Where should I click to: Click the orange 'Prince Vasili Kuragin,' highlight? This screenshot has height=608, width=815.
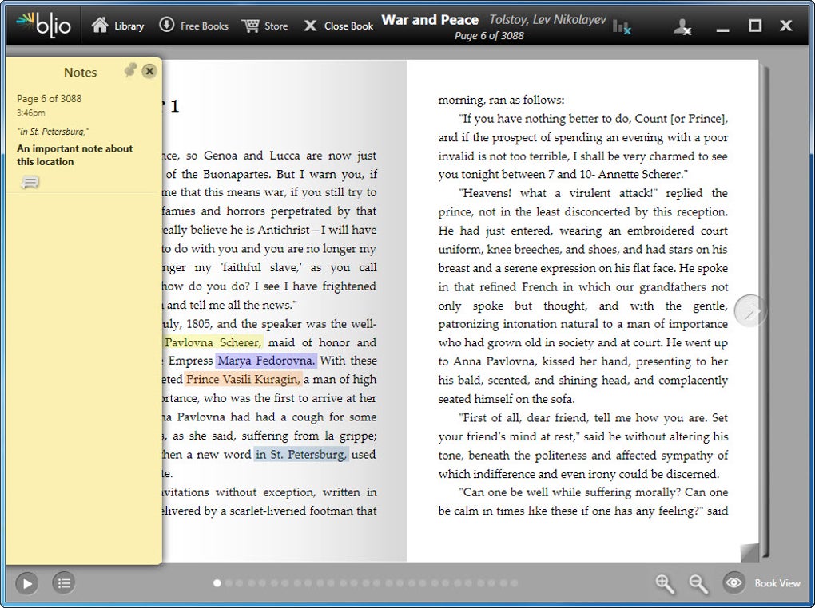243,379
